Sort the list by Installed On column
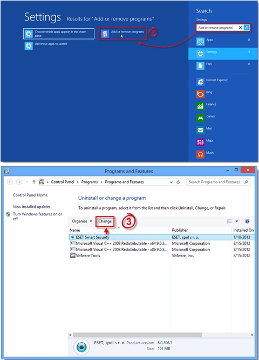The width and height of the screenshot is (259, 360). [243, 230]
